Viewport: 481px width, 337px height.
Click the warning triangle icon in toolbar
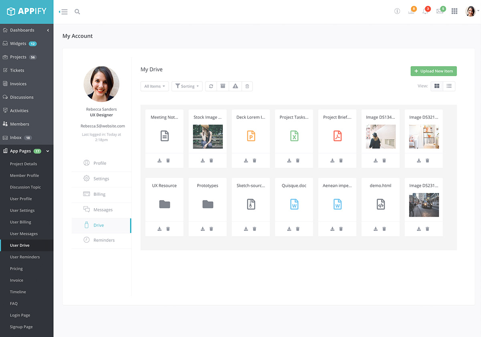point(235,86)
